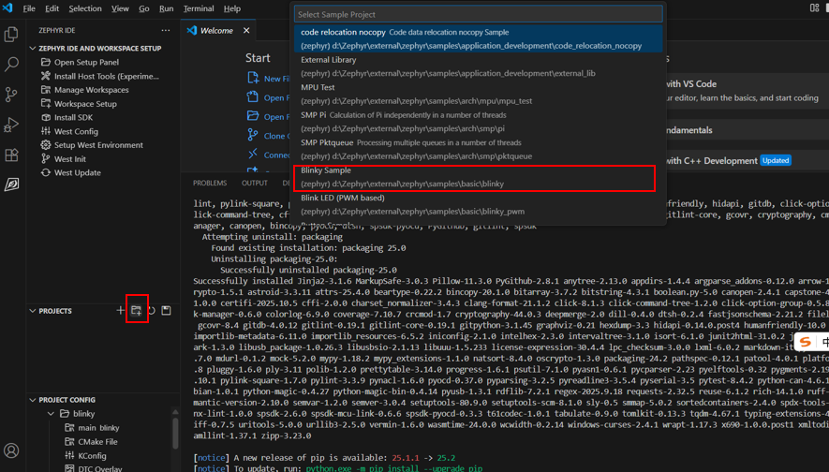Open the Search view in activity bar
The image size is (829, 472).
coord(11,65)
